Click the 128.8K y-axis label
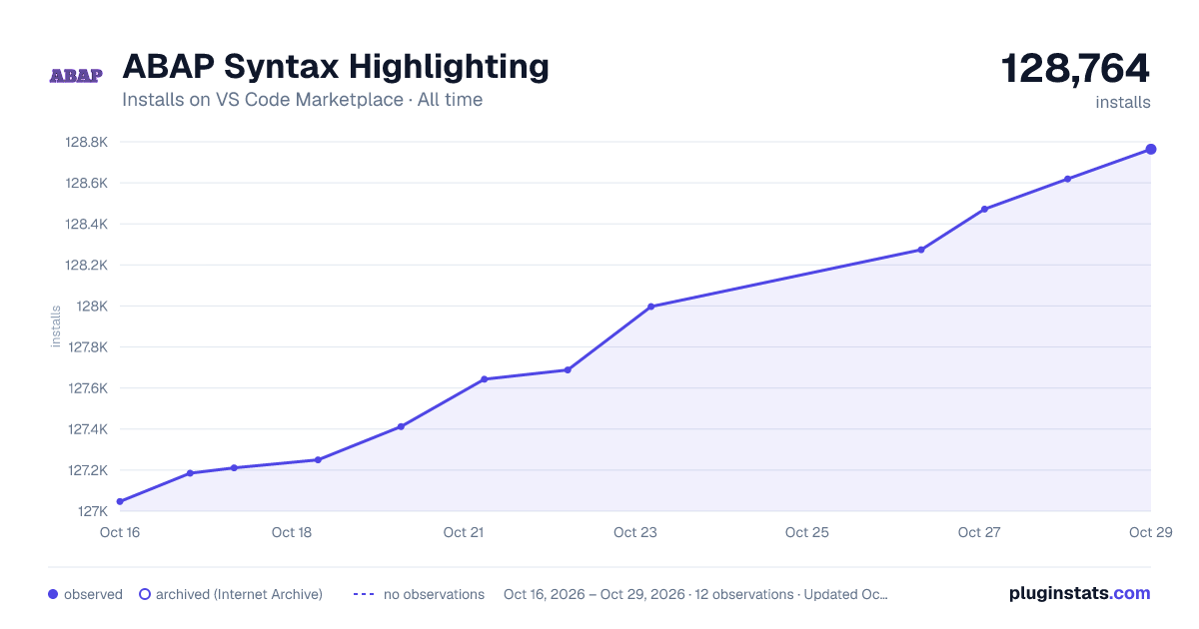The width and height of the screenshot is (1199, 629). tap(87, 142)
